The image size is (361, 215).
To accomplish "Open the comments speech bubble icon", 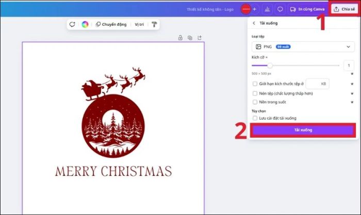I will pos(280,9).
